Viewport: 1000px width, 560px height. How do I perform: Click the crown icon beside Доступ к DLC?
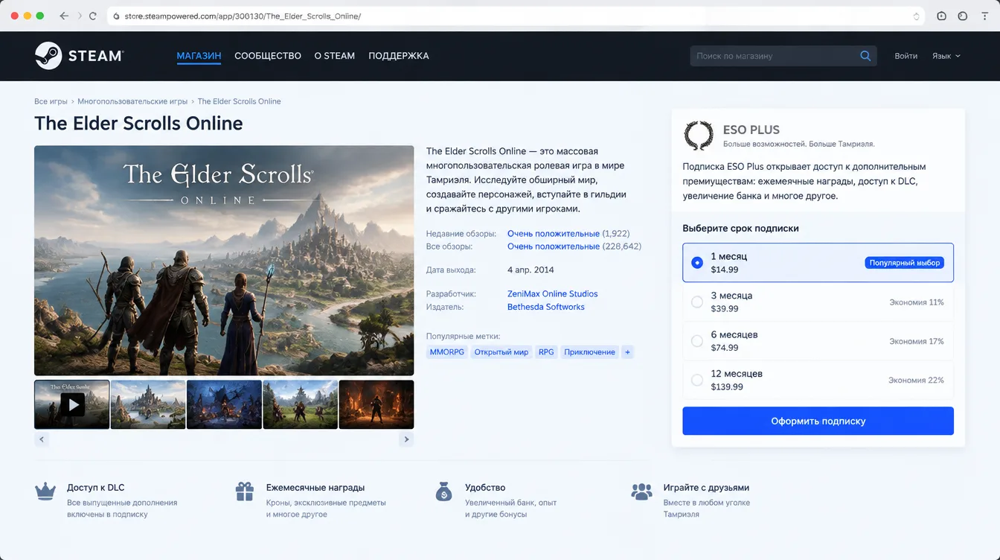point(46,491)
